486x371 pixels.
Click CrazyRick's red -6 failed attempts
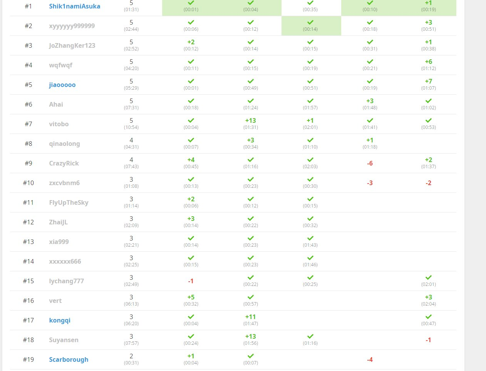pos(370,163)
